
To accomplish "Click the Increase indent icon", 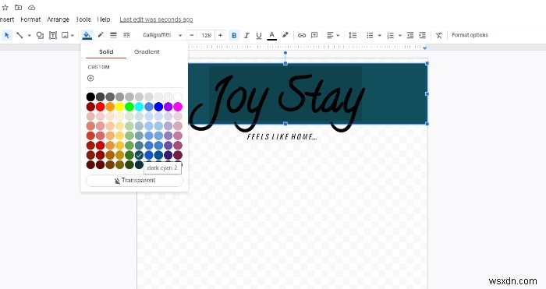I will pos(423,35).
